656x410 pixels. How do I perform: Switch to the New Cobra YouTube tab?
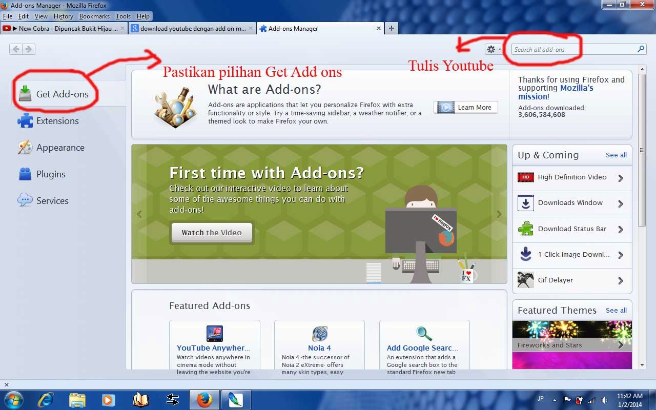[x=64, y=29]
